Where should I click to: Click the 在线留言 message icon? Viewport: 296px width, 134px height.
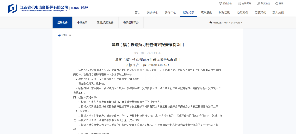[240, 4]
